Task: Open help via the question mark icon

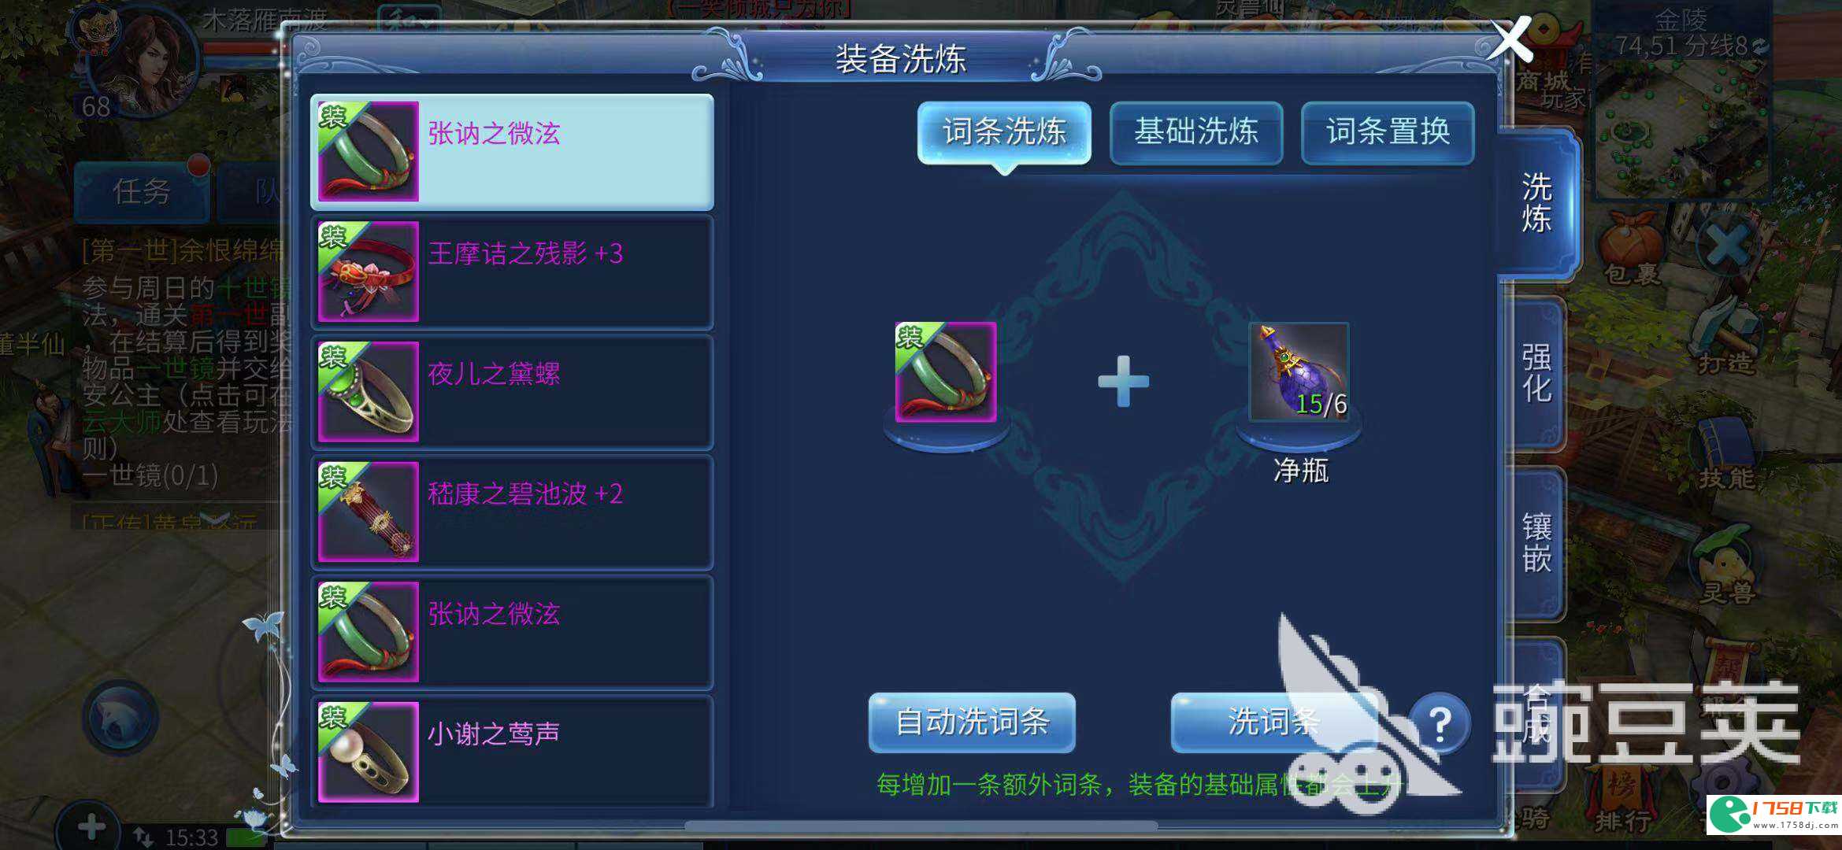Action: pyautogui.click(x=1440, y=723)
